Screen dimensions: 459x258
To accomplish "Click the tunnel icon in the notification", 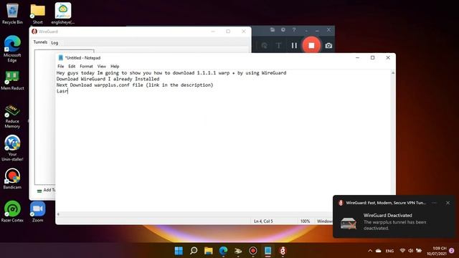I will click(349, 224).
